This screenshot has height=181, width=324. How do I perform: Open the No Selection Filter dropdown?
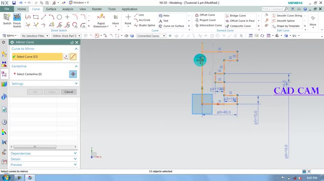click(35, 36)
